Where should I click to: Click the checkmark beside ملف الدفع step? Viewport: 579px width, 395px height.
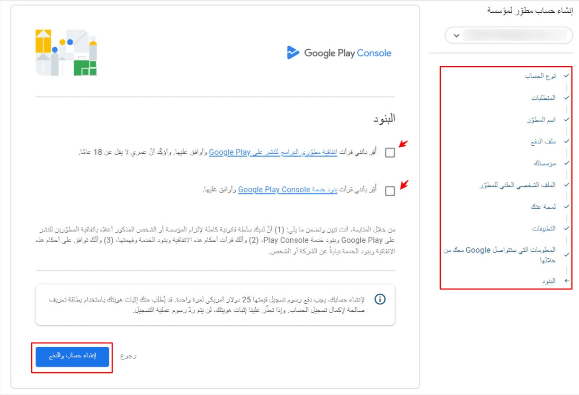[x=566, y=141]
